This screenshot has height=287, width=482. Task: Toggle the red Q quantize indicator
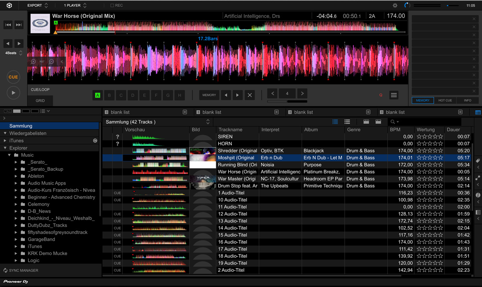click(381, 95)
